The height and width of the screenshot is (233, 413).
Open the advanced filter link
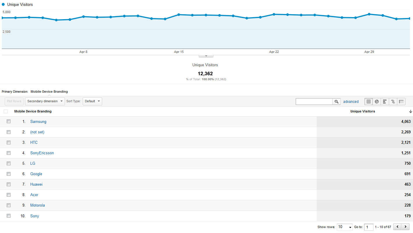click(351, 102)
